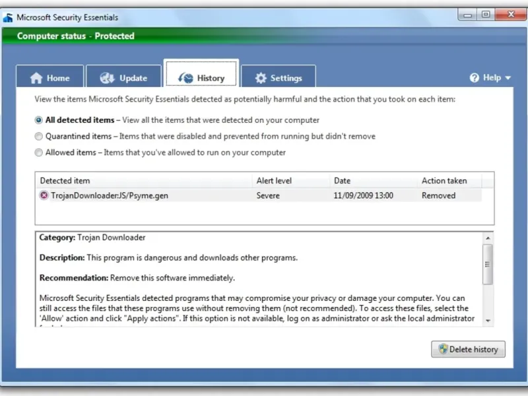528x396 pixels.
Task: Switch to the Update tab
Action: pyautogui.click(x=123, y=76)
